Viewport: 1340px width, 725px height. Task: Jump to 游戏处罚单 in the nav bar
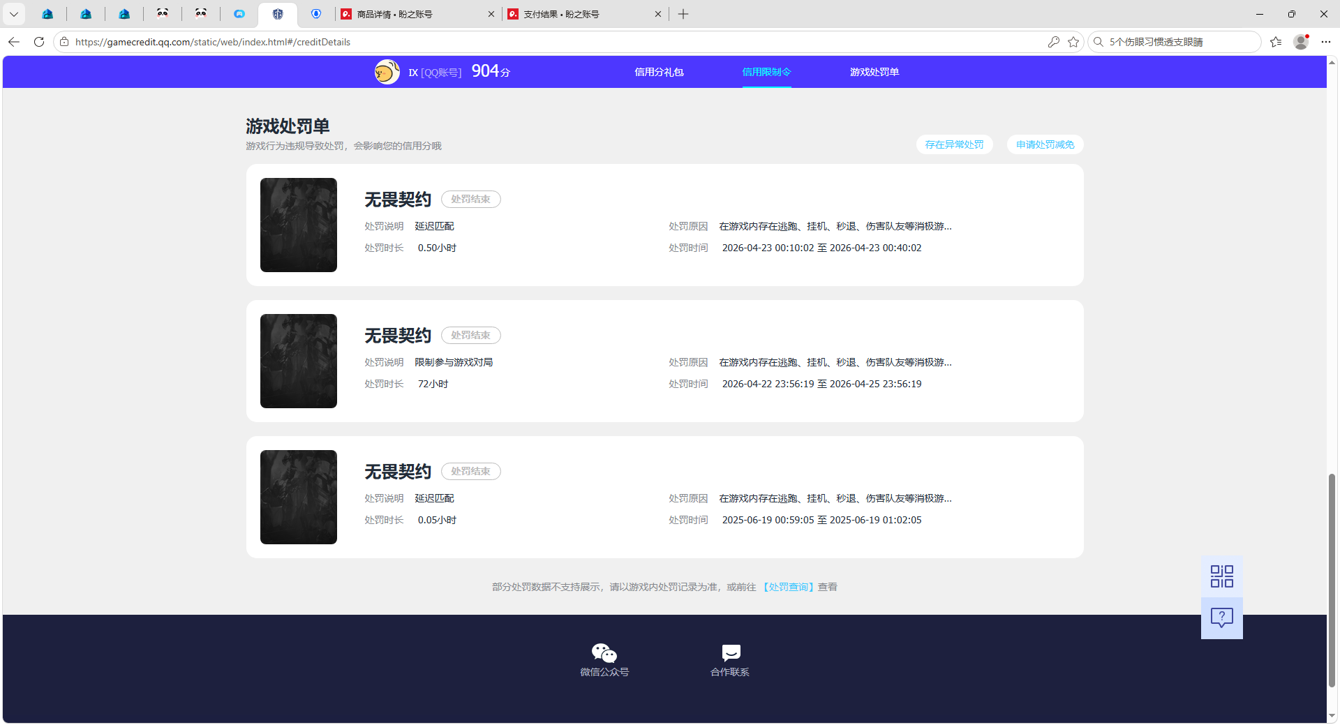[874, 72]
